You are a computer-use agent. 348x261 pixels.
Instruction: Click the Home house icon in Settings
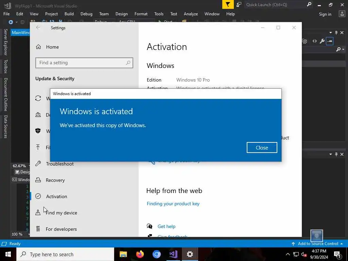[x=38, y=47]
